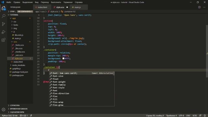This screenshot has width=208, height=117.
Task: Change the SCSS language mode
Action: [x=195, y=116]
